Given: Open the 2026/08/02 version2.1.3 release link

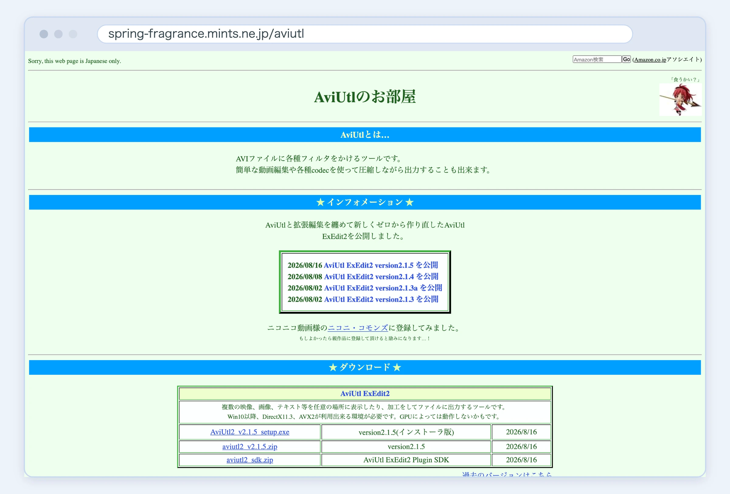Looking at the screenshot, I should click(381, 299).
